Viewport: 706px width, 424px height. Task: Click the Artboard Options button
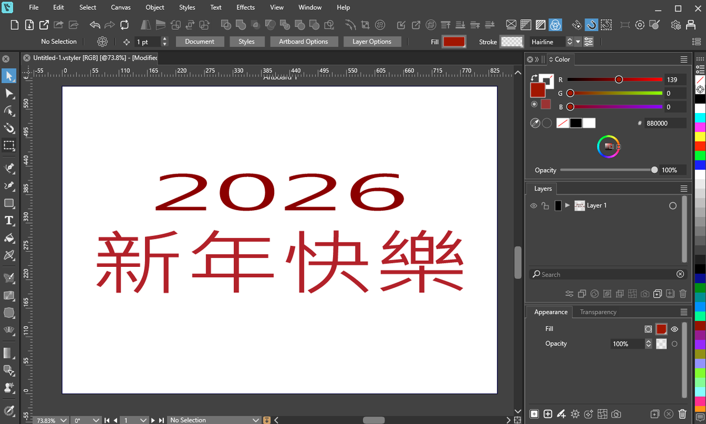coord(304,41)
